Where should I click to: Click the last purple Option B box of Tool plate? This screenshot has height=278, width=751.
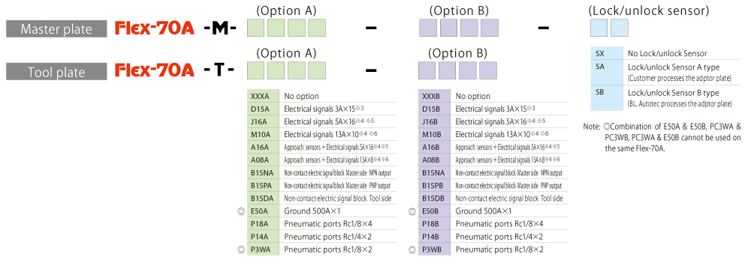488,70
